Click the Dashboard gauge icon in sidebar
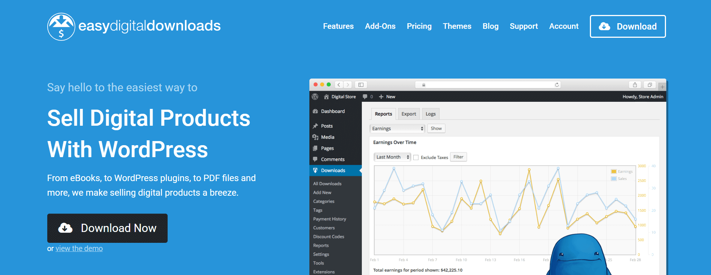Screen dimensions: 711x275 (315, 111)
